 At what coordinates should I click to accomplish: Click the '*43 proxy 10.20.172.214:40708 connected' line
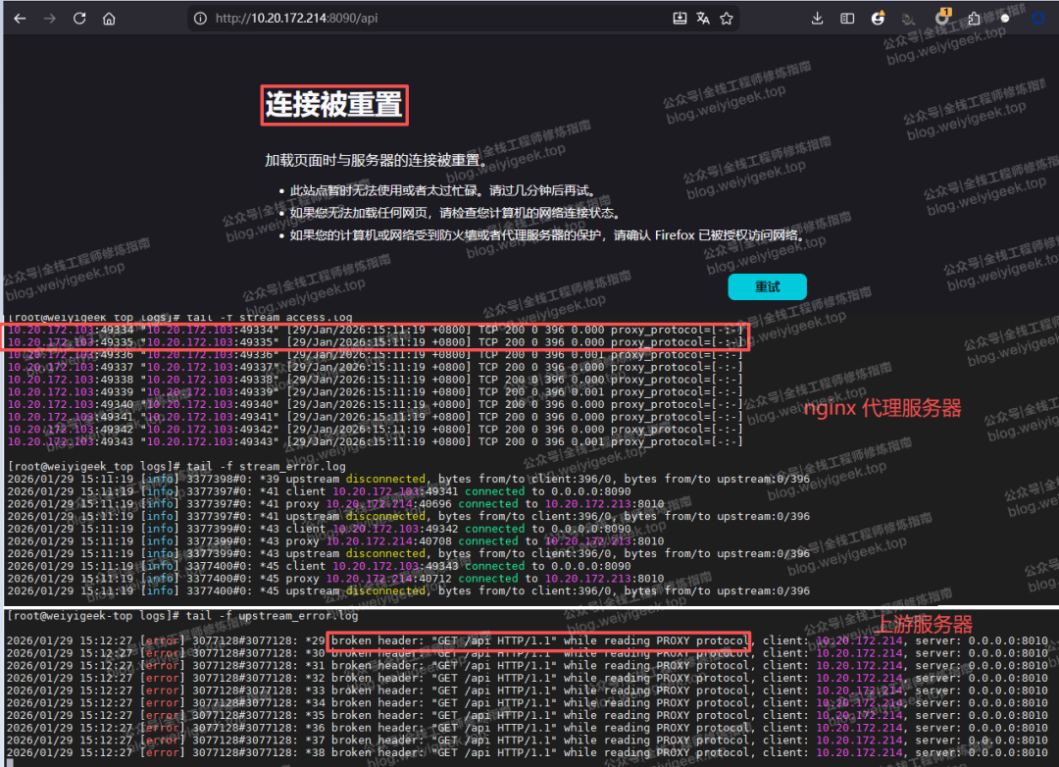click(x=335, y=541)
